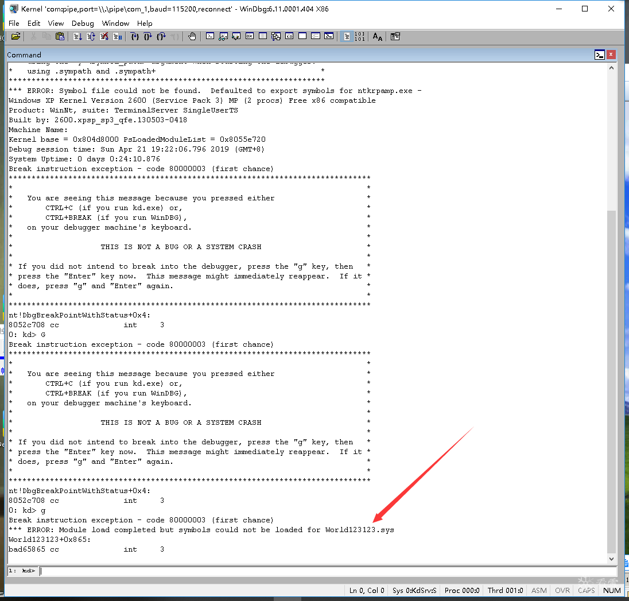
Task: Click the 'Sys 0:KdSrv:S' status entry
Action: 414,590
